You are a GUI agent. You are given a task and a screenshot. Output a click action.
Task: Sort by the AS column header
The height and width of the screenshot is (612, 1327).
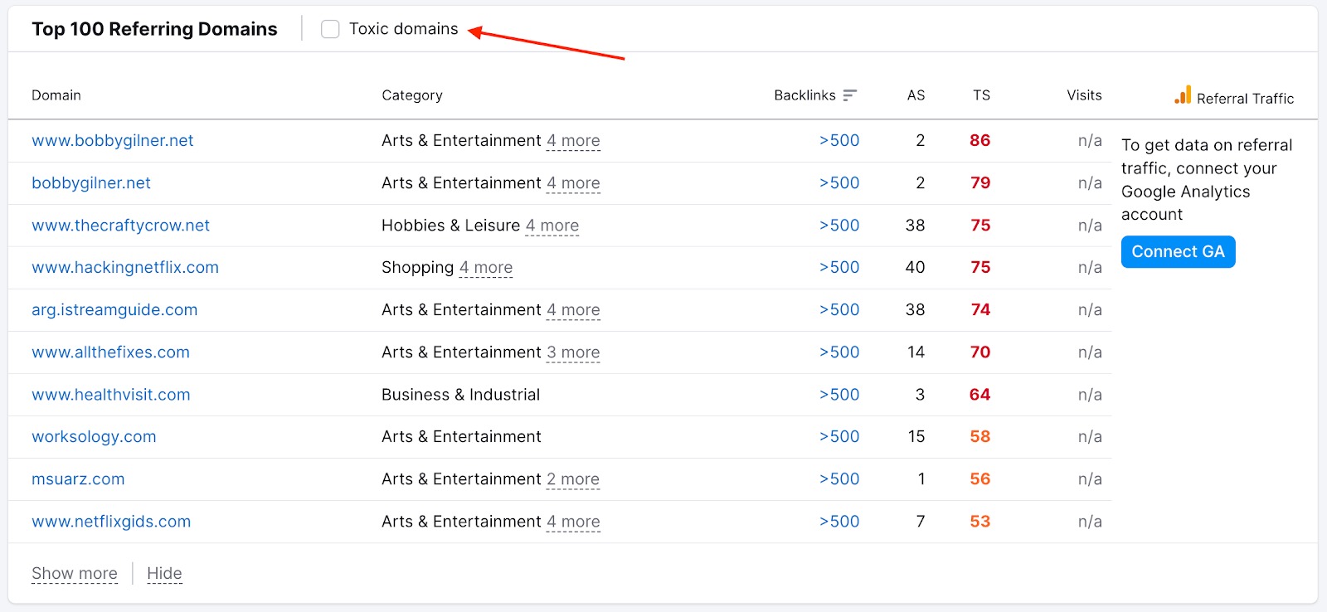point(916,95)
